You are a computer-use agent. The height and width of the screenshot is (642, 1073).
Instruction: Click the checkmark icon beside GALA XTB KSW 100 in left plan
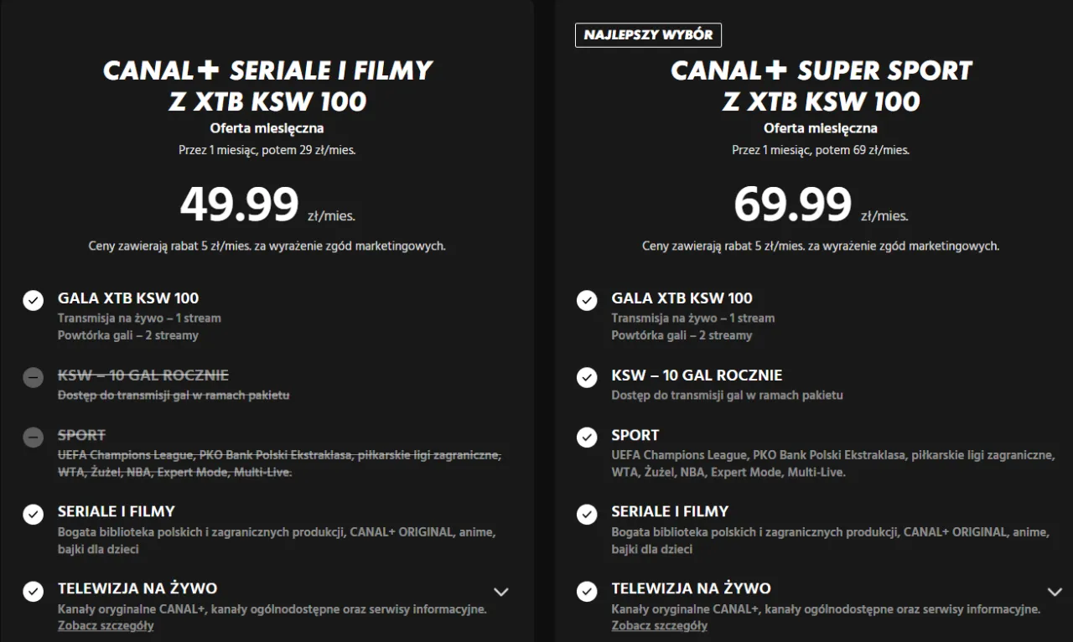pyautogui.click(x=33, y=301)
